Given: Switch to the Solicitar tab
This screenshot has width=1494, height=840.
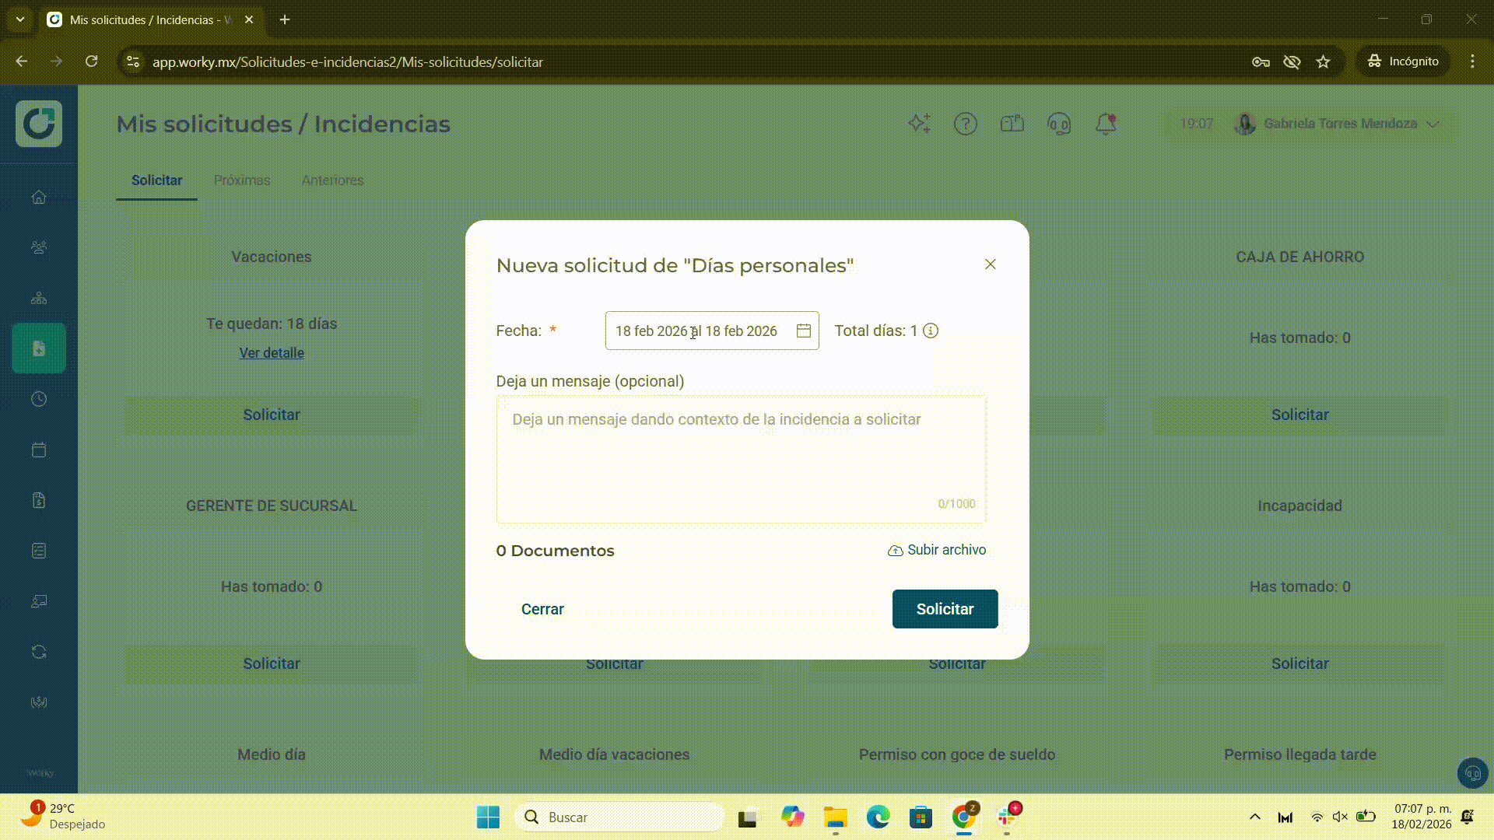Looking at the screenshot, I should coord(156,180).
